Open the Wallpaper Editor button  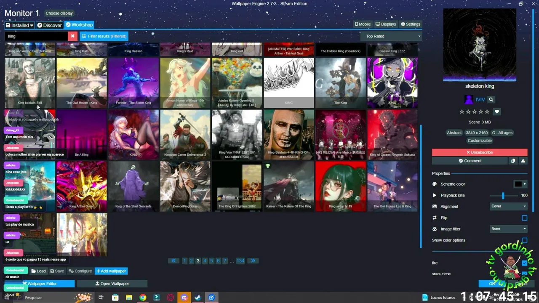coord(40,284)
